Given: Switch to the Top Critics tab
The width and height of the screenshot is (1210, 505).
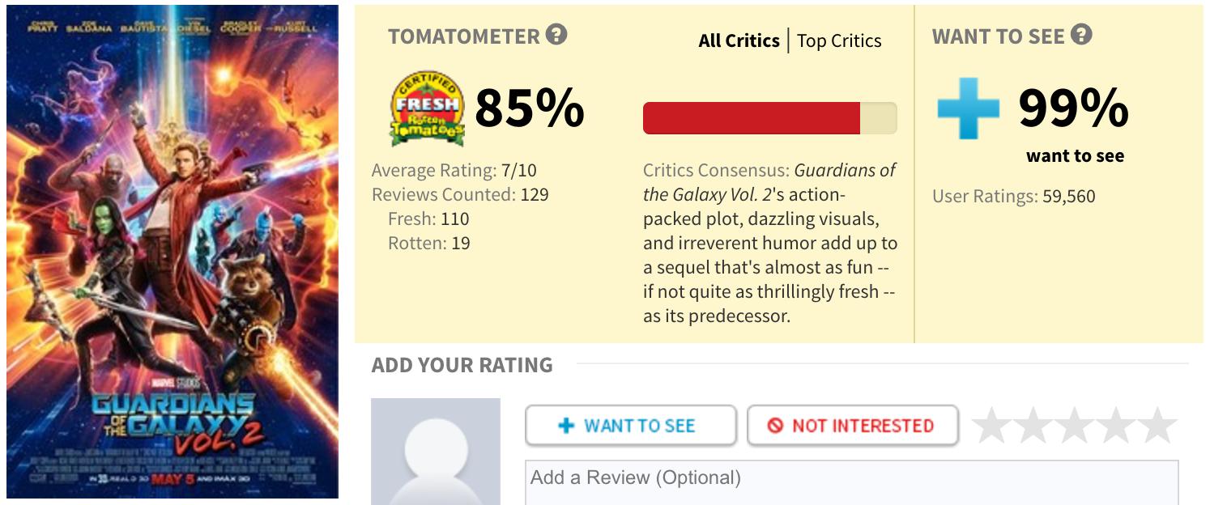Looking at the screenshot, I should pos(839,40).
